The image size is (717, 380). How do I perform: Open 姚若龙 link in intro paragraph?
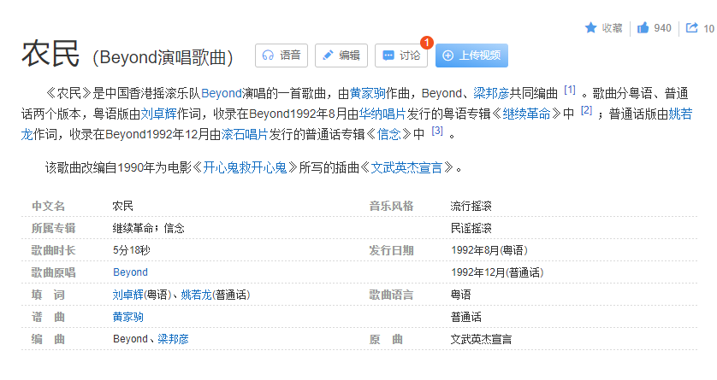tap(680, 114)
